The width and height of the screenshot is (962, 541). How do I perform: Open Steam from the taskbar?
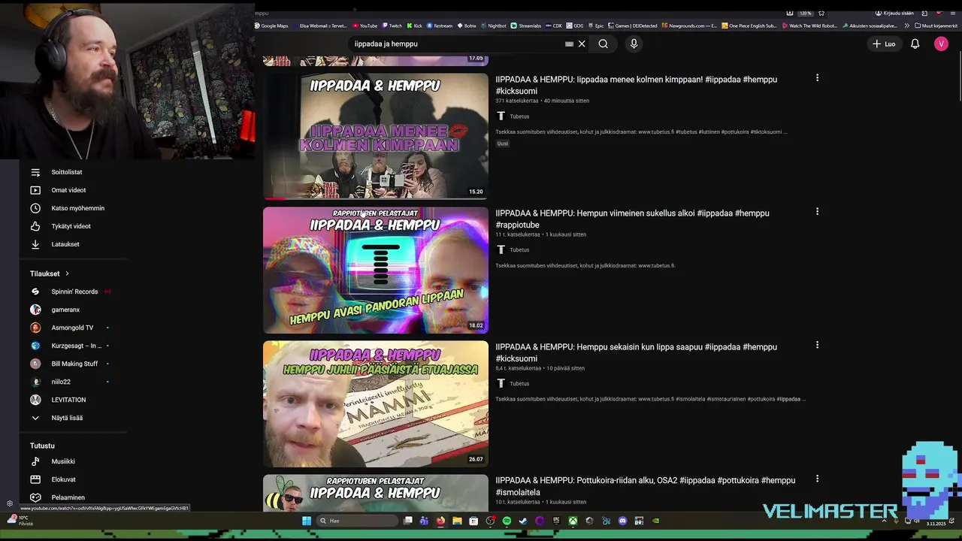[523, 521]
